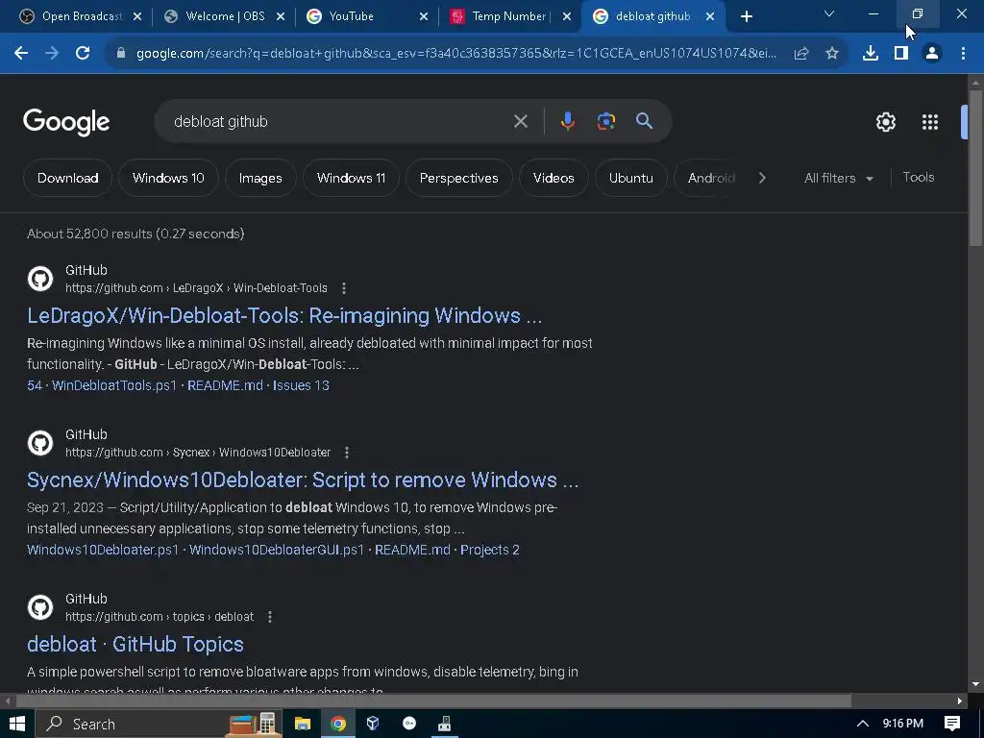The height and width of the screenshot is (738, 984).
Task: Switch to Images results
Action: [260, 178]
